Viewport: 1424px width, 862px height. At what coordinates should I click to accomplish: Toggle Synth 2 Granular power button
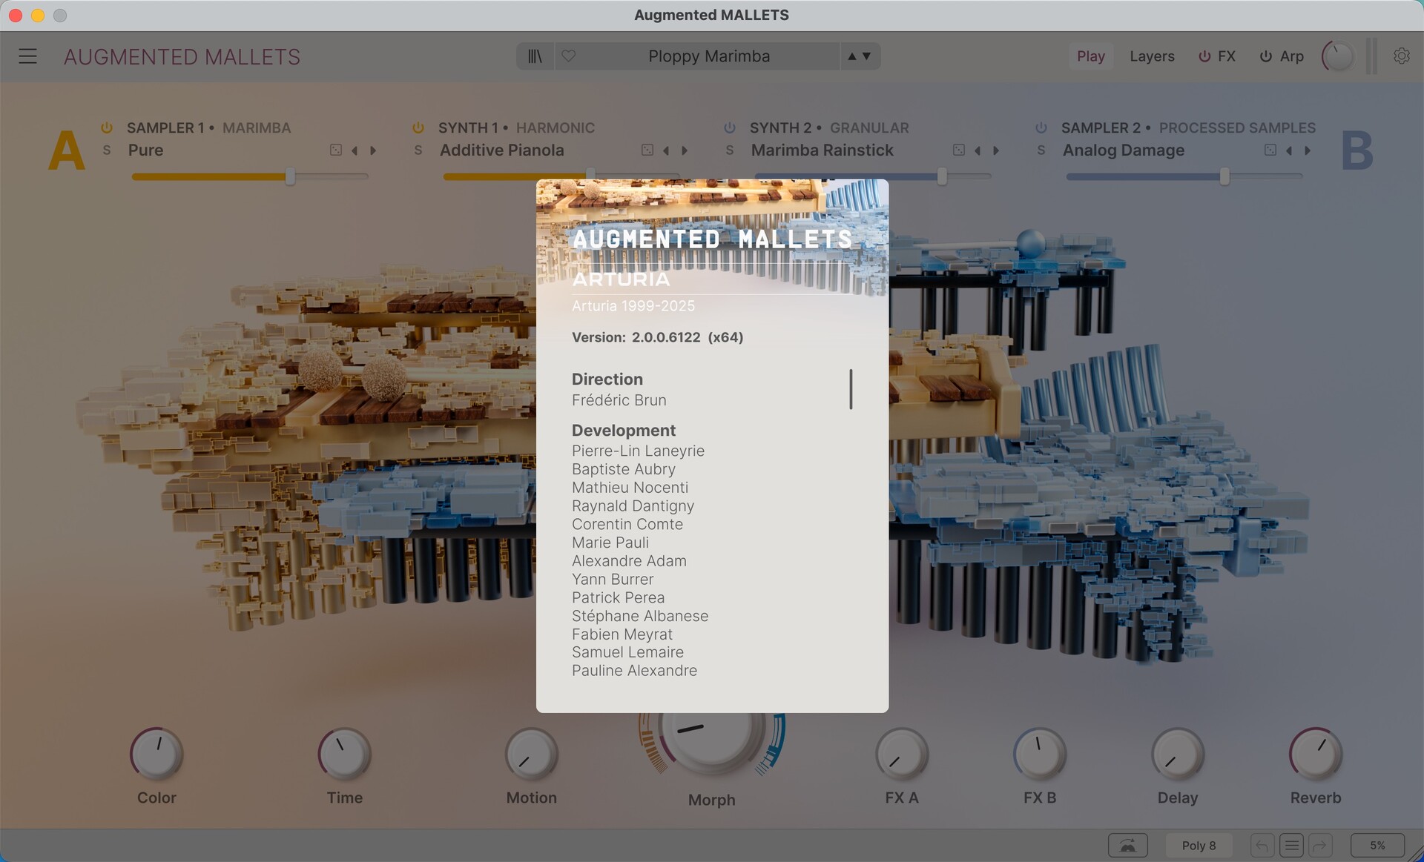730,127
